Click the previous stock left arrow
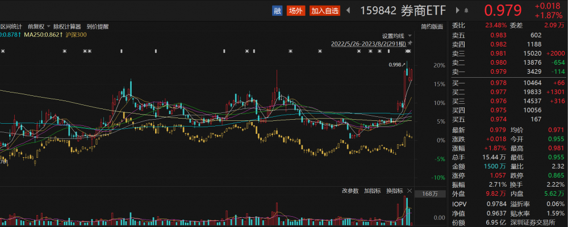 (348, 10)
